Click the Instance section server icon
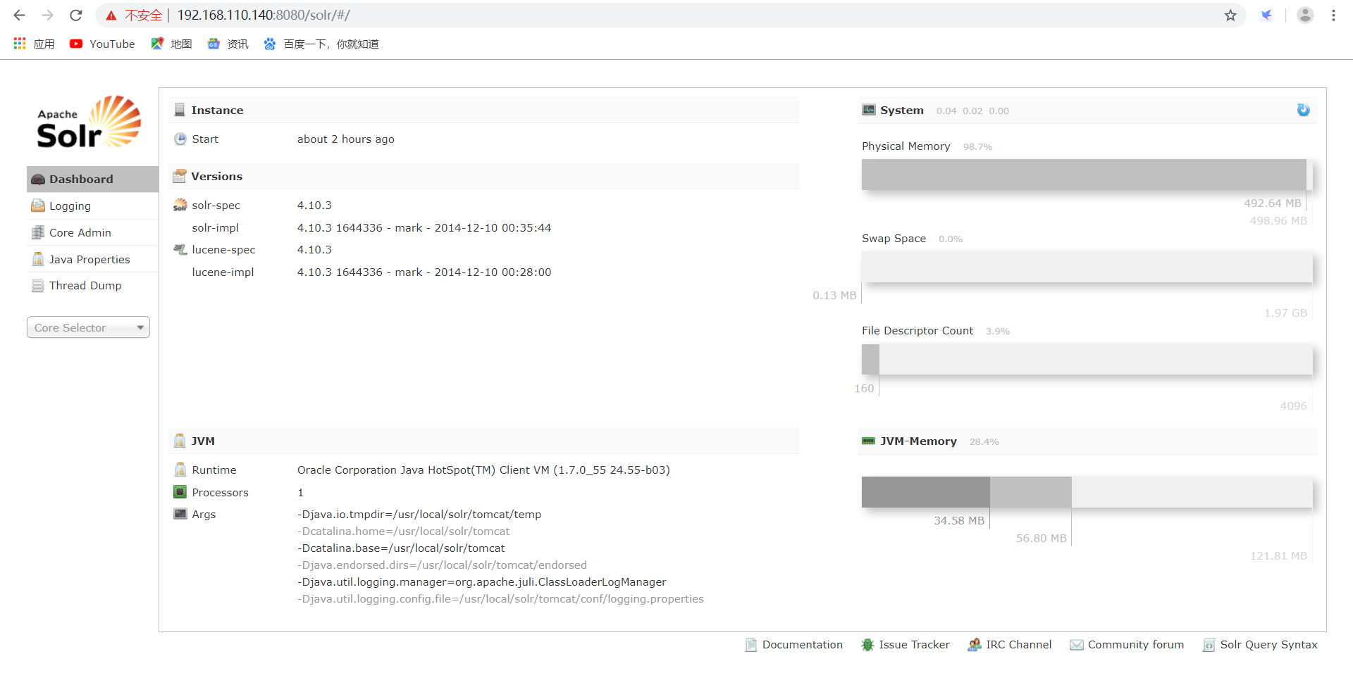This screenshot has width=1353, height=692. (x=180, y=110)
